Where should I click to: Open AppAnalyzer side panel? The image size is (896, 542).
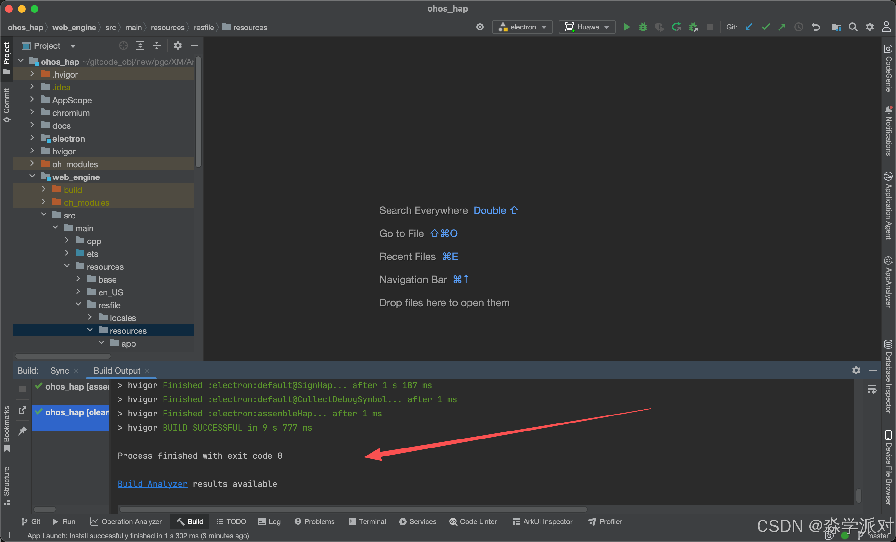889,282
